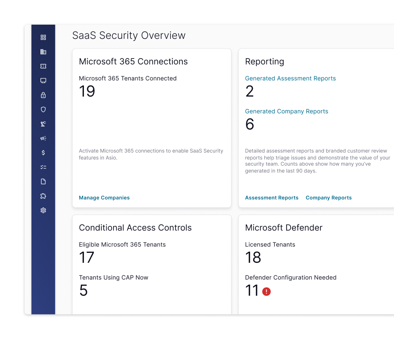The width and height of the screenshot is (394, 339).
Task: Open the companies building icon in sidebar
Action: pos(43,52)
